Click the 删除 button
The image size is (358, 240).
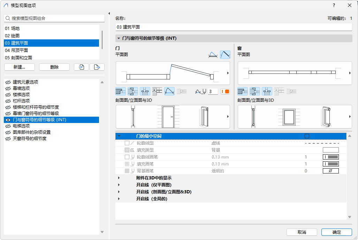pos(54,67)
